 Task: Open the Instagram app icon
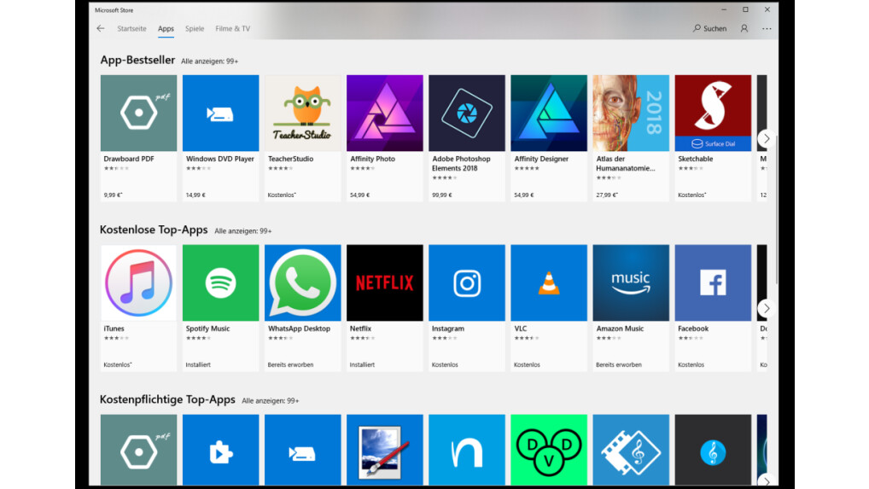[467, 283]
